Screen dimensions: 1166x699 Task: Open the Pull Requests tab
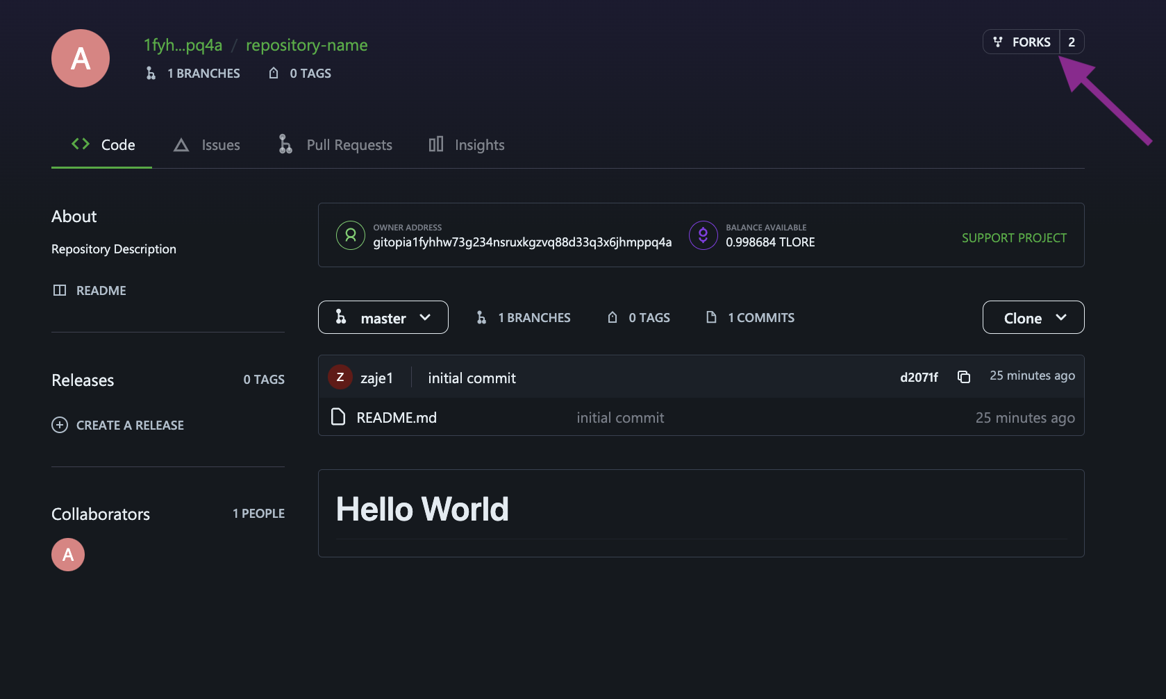click(x=335, y=145)
